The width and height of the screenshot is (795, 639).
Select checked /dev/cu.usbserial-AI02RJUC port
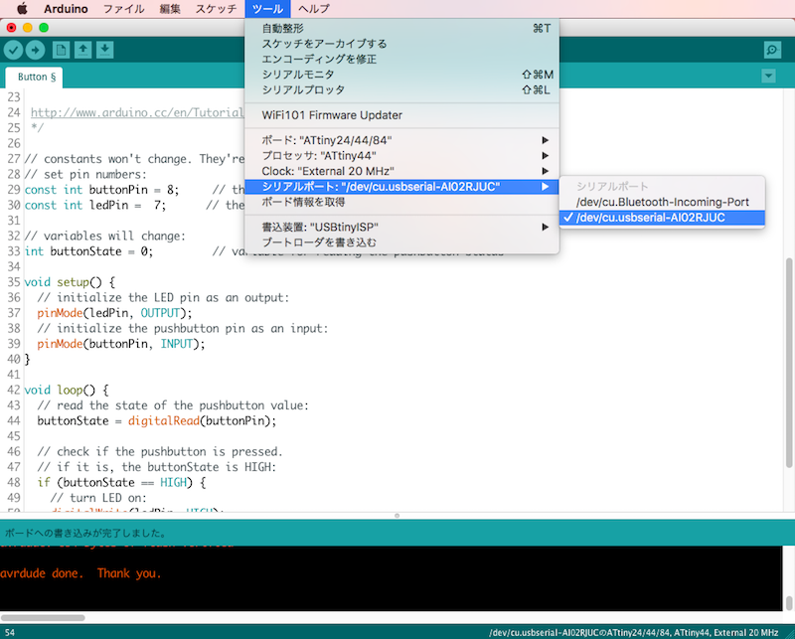[662, 218]
